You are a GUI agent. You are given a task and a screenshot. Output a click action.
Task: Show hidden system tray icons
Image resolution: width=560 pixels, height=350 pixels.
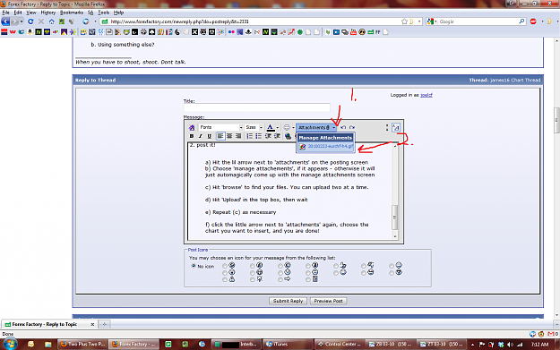472,345
